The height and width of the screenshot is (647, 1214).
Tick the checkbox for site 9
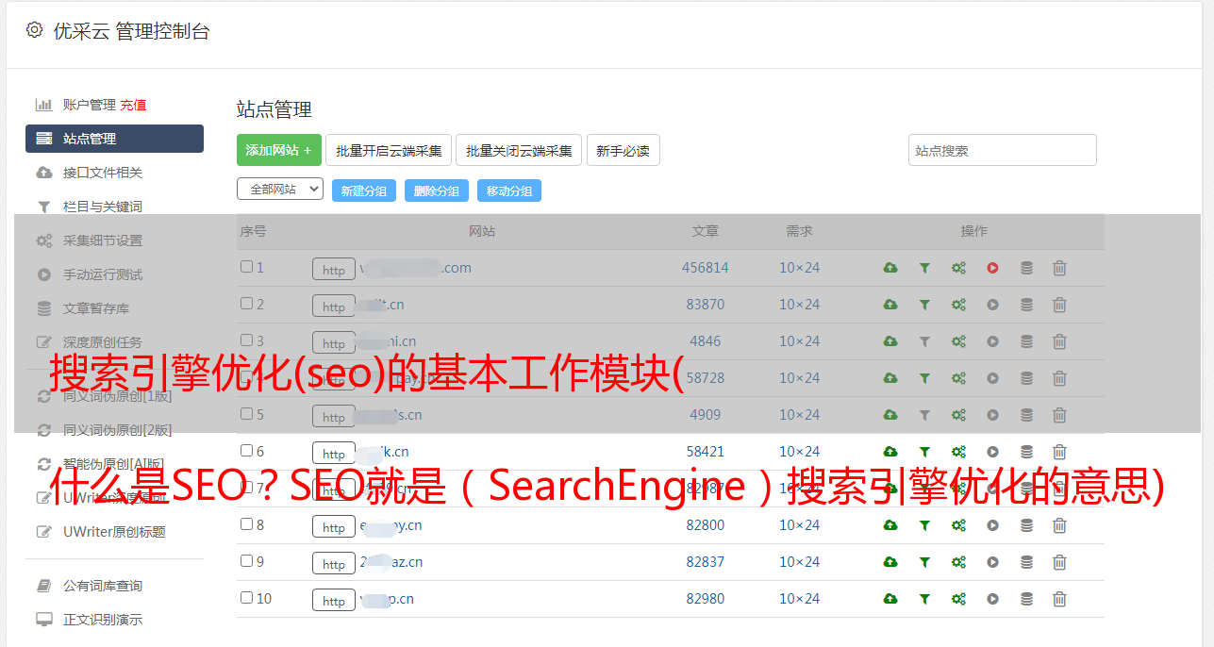coord(246,561)
